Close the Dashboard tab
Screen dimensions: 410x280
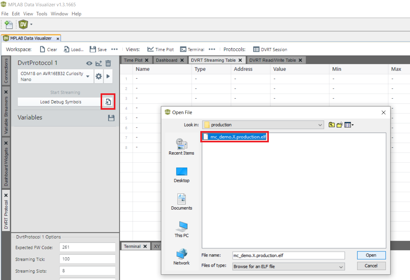[182, 60]
